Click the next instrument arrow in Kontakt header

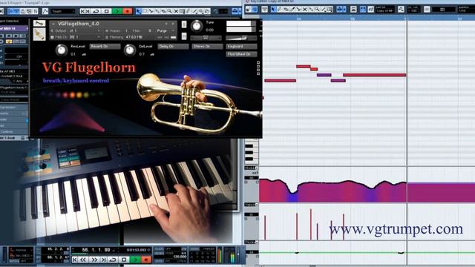[x=173, y=24]
